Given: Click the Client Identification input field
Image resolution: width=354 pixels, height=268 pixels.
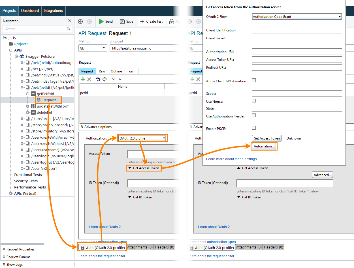Looking at the screenshot, I should tap(297, 30).
